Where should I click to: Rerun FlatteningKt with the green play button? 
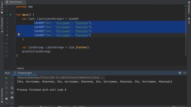tap(7, 78)
